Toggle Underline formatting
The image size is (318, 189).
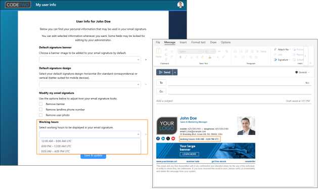[192, 57]
